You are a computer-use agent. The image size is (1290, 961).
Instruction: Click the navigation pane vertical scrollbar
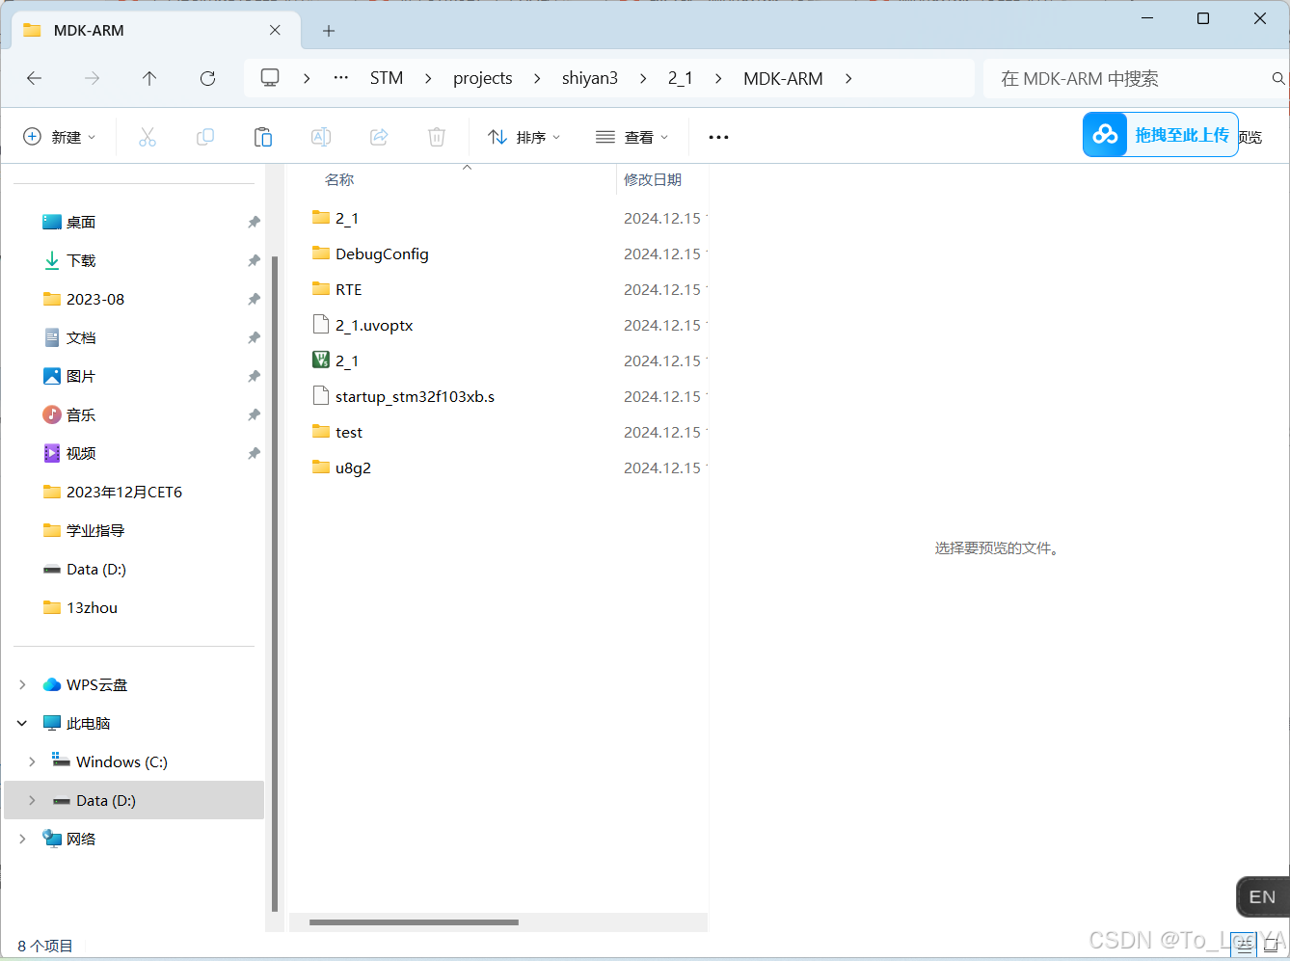tap(275, 583)
